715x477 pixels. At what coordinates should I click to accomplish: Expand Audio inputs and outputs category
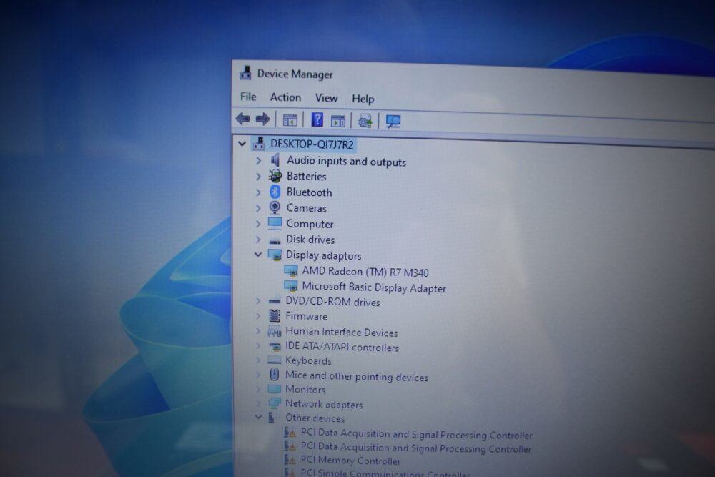(x=258, y=160)
